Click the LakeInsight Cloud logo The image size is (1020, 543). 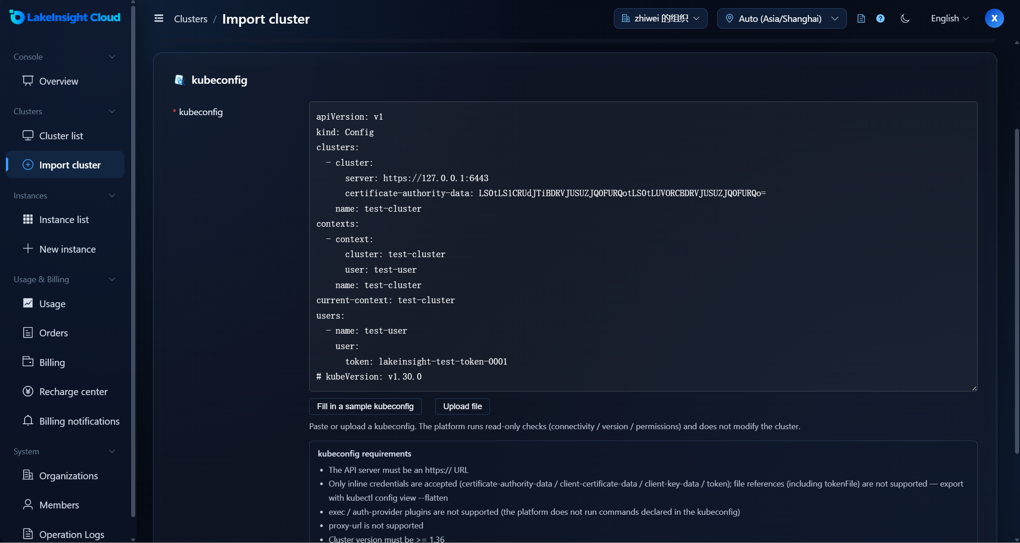coord(65,17)
